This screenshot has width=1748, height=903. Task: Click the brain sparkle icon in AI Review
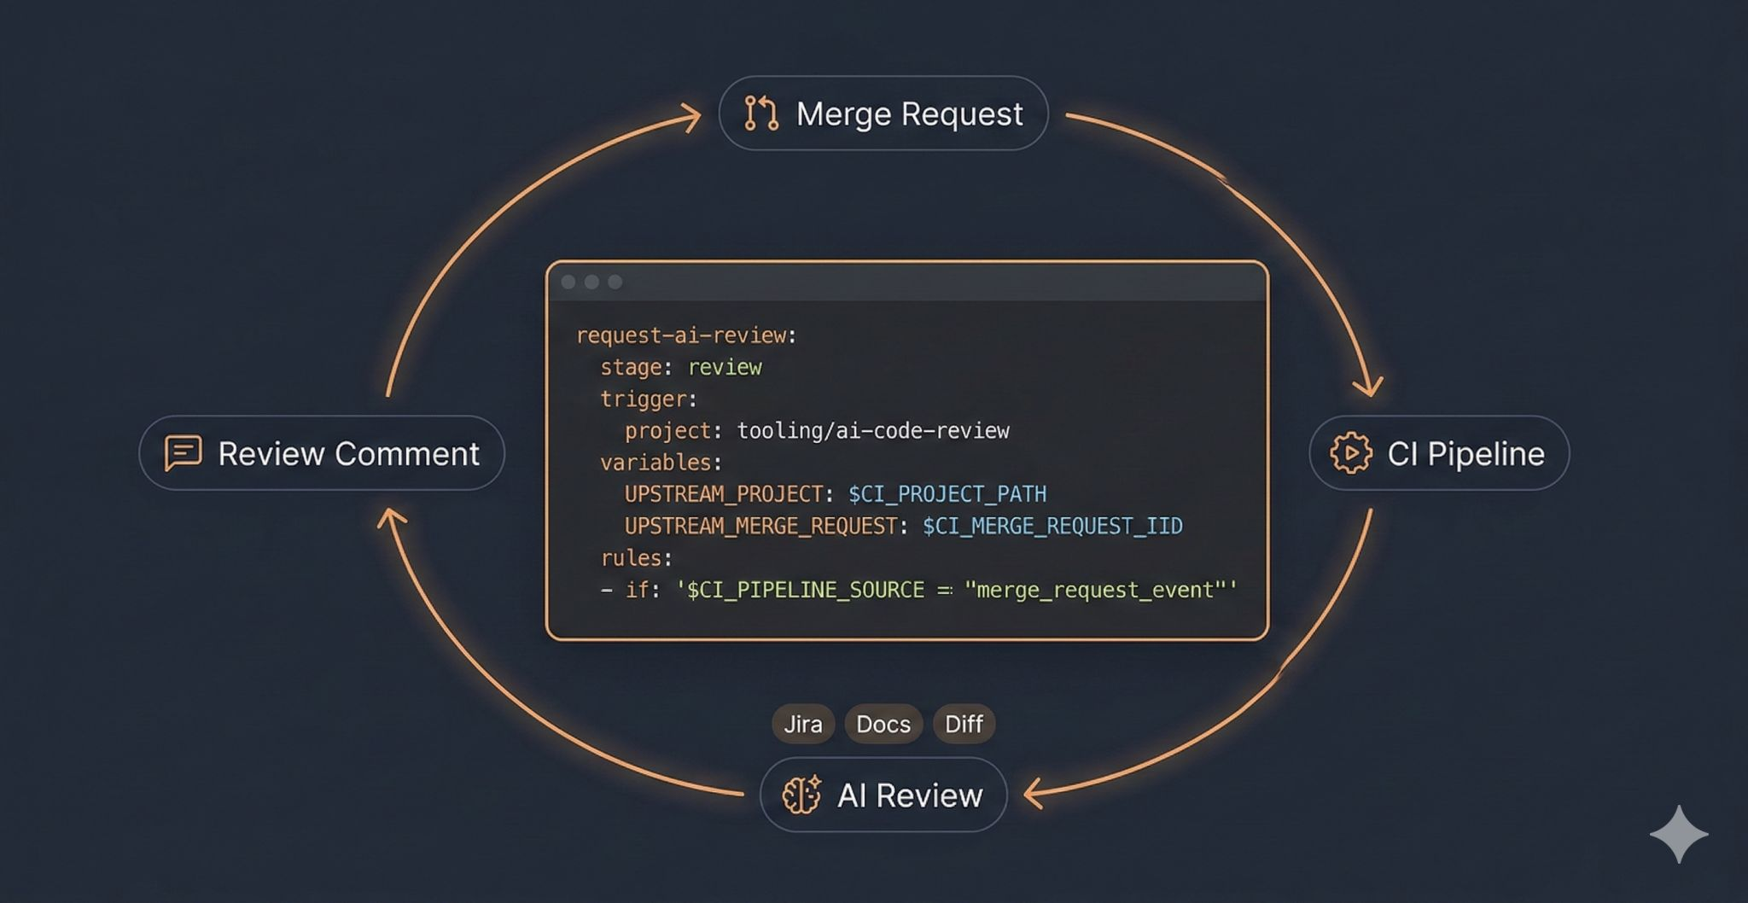[801, 795]
